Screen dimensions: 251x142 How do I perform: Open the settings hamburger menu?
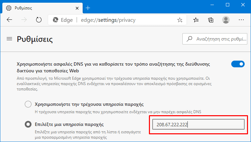pos(9,39)
